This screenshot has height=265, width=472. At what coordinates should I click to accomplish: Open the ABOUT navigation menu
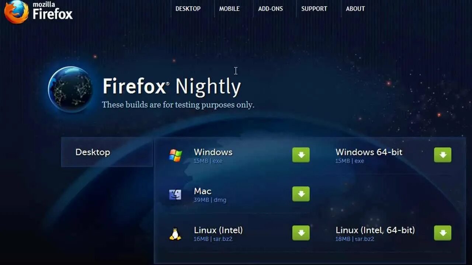click(355, 9)
